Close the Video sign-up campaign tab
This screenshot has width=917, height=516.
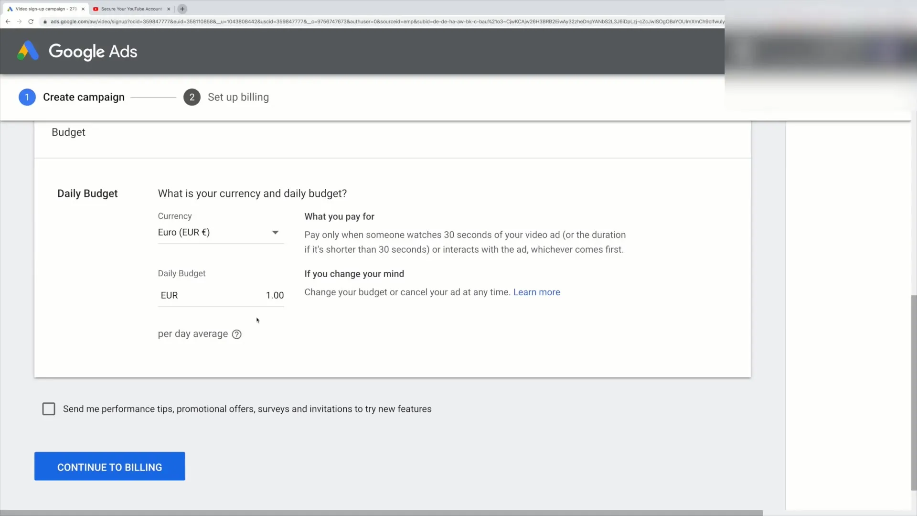(83, 9)
